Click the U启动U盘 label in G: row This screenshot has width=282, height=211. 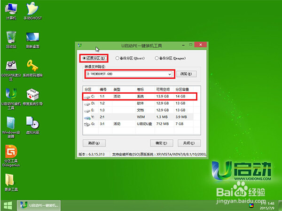tap(144, 124)
